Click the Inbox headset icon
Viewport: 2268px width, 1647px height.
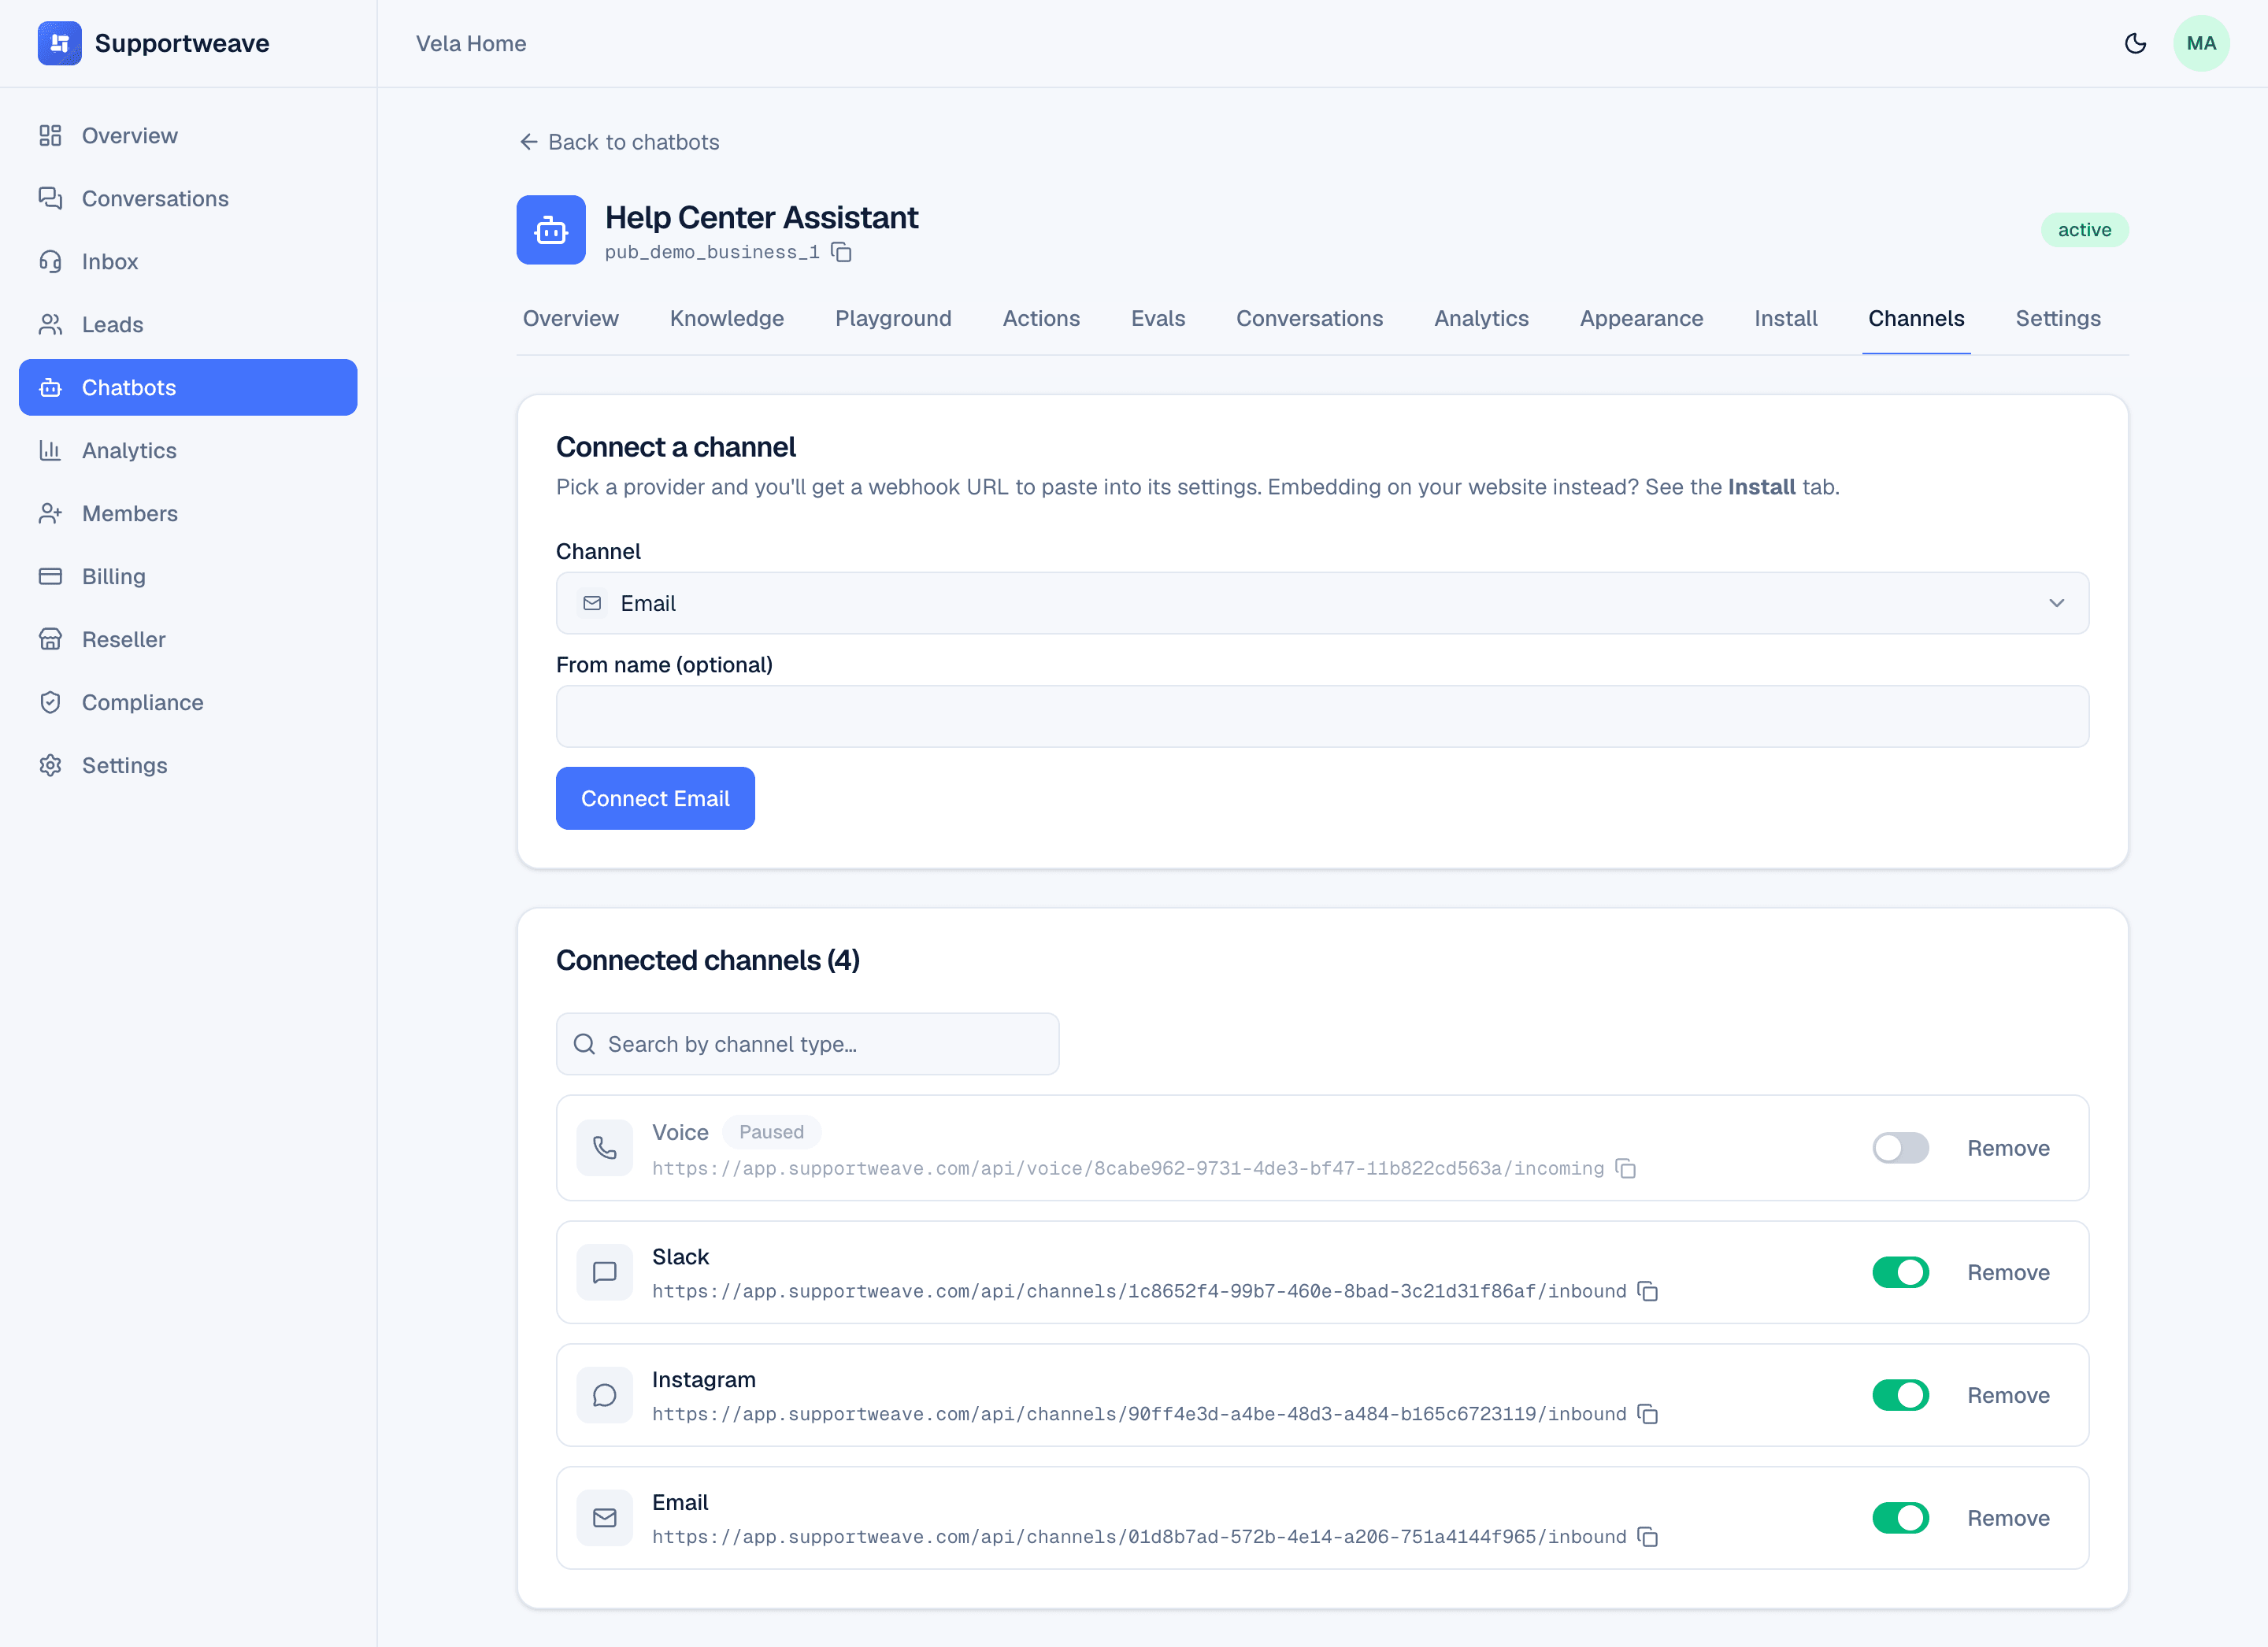click(x=50, y=261)
